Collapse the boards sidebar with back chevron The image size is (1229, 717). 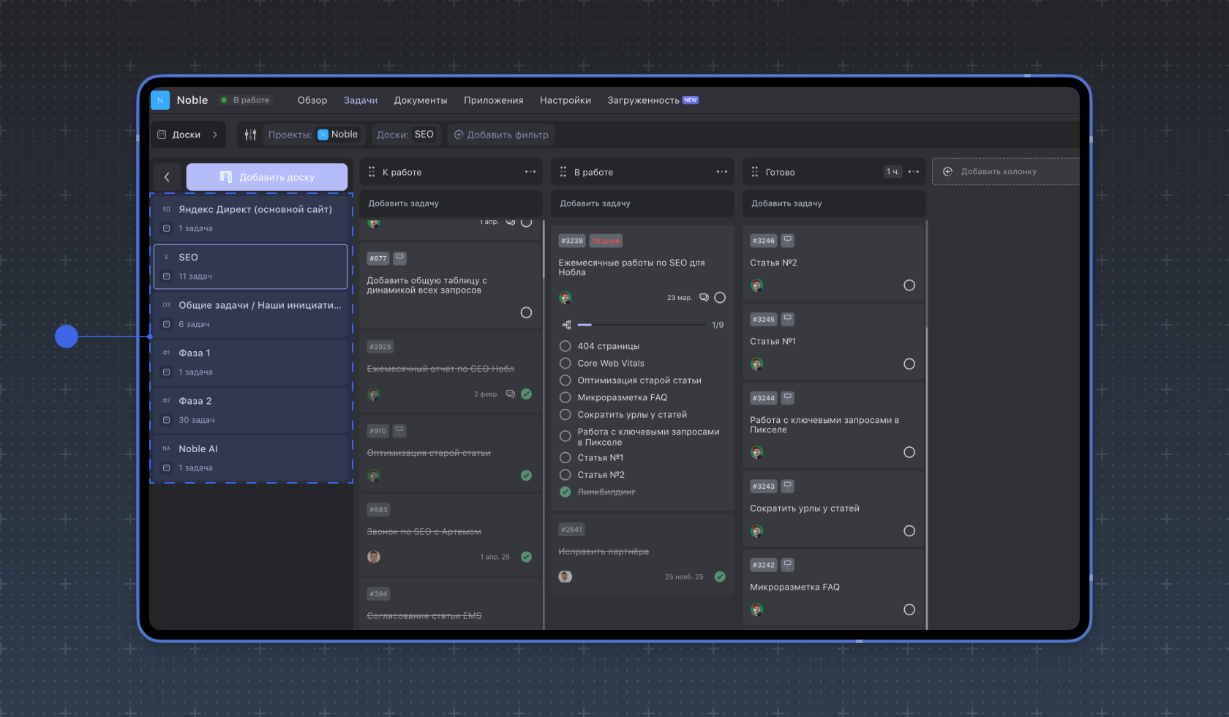click(167, 177)
